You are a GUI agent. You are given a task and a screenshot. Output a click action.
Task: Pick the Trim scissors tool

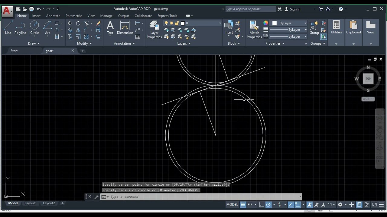coord(87,23)
